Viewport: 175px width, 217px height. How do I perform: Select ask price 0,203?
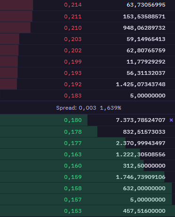73,39
